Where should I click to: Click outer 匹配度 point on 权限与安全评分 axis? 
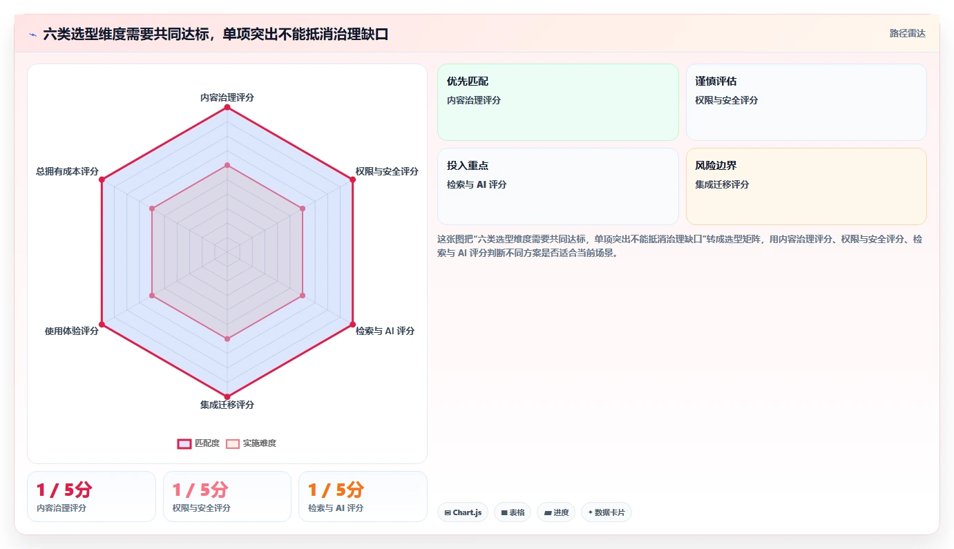tap(353, 180)
